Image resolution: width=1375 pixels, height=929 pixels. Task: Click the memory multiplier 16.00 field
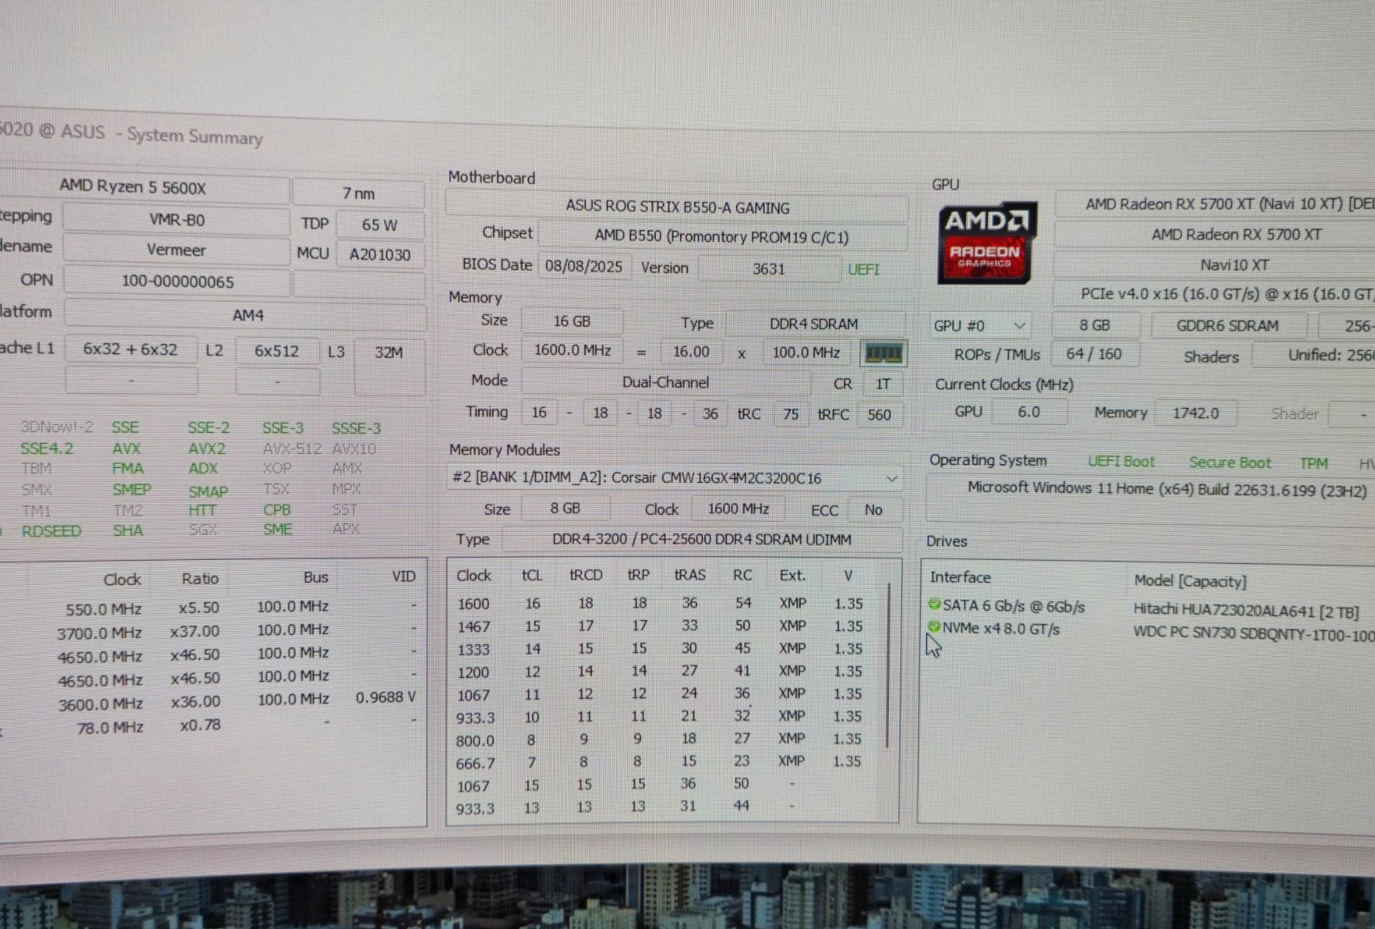pos(691,351)
